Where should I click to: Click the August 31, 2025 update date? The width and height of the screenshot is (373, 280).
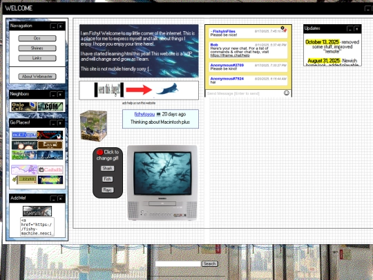323,61
